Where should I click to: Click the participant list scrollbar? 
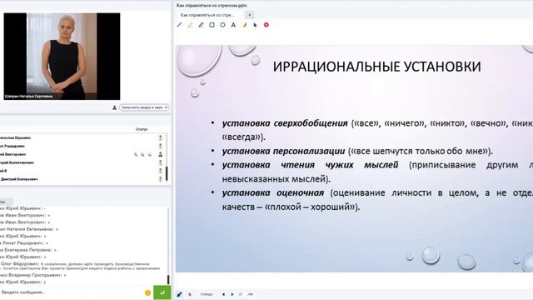(x=167, y=173)
